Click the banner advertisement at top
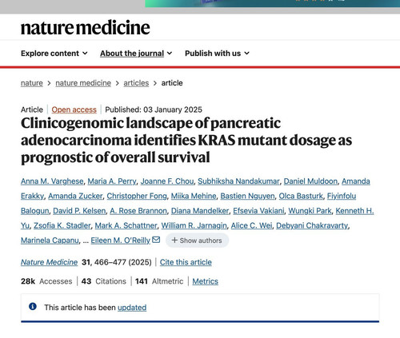This screenshot has width=400, height=338. [272, 3]
